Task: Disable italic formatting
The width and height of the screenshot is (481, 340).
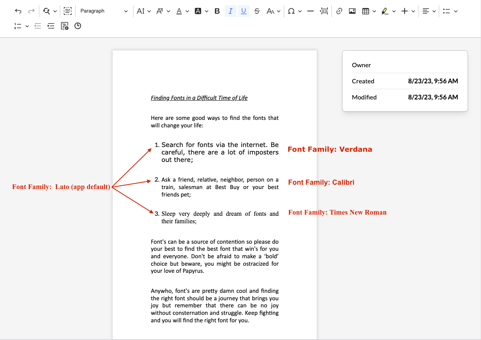Action: [x=230, y=11]
